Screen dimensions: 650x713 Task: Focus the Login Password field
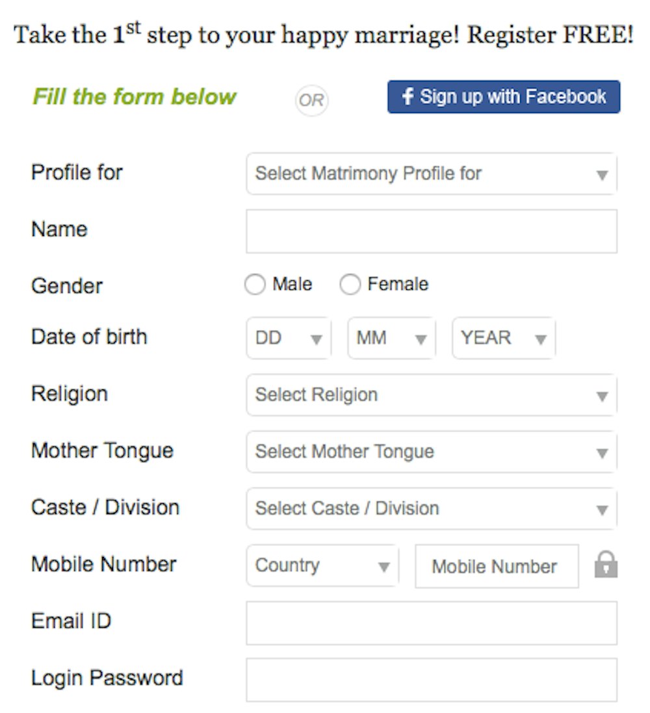pyautogui.click(x=432, y=680)
